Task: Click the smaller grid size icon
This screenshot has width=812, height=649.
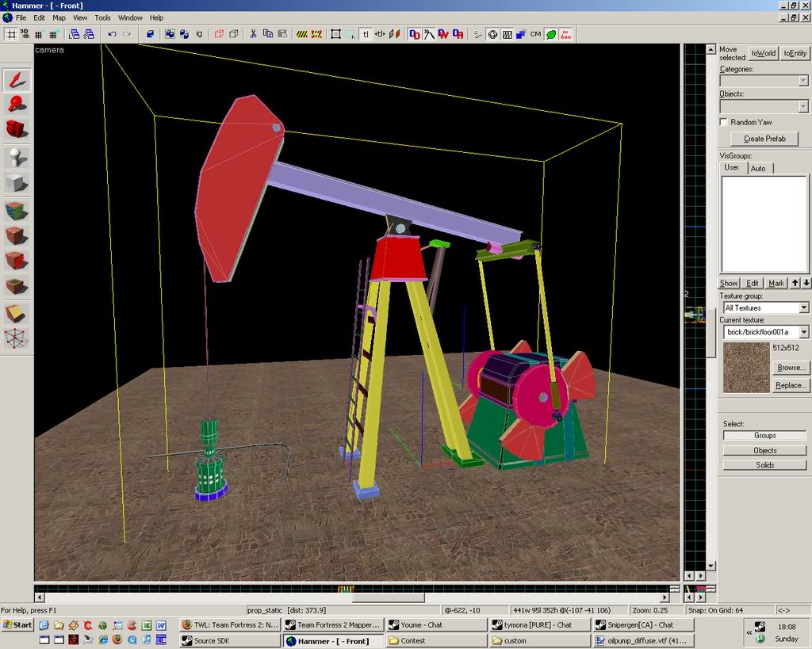Action: (39, 35)
